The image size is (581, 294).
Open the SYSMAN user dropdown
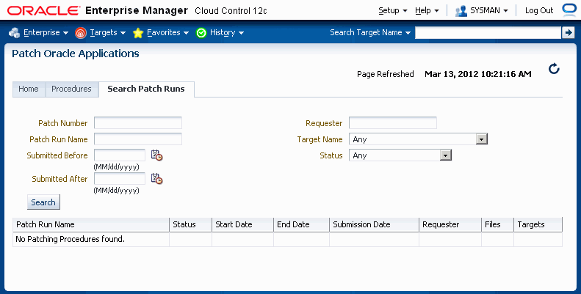pos(488,11)
